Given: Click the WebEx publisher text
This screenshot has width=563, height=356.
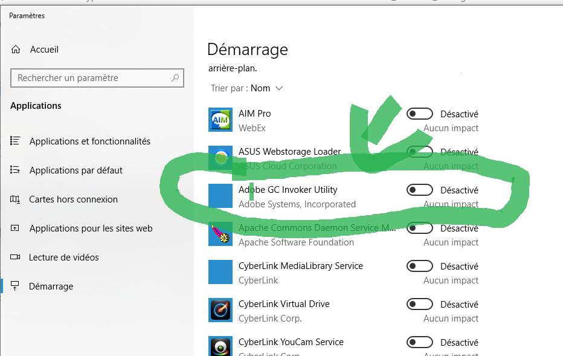Looking at the screenshot, I should [252, 128].
